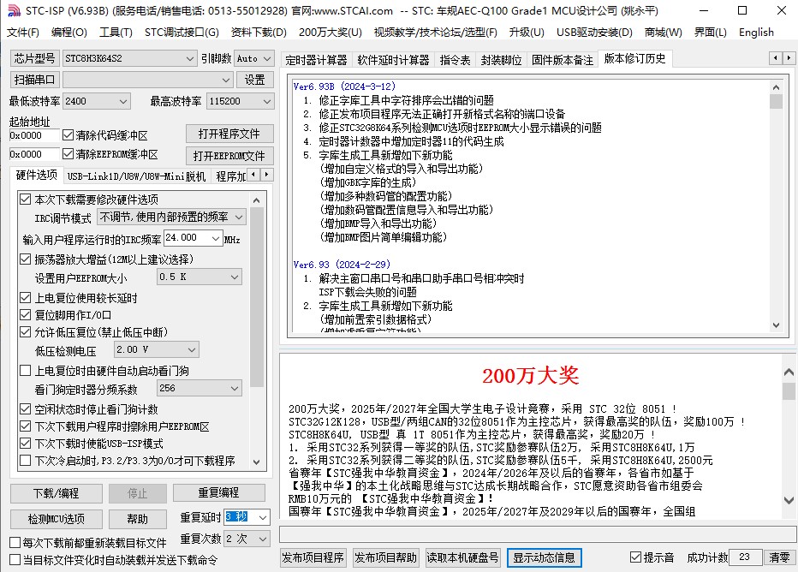This screenshot has height=572, width=798.
Task: Switch to USB-Link1D/U8W/U8W-Mini脱机 tab
Action: (x=136, y=176)
